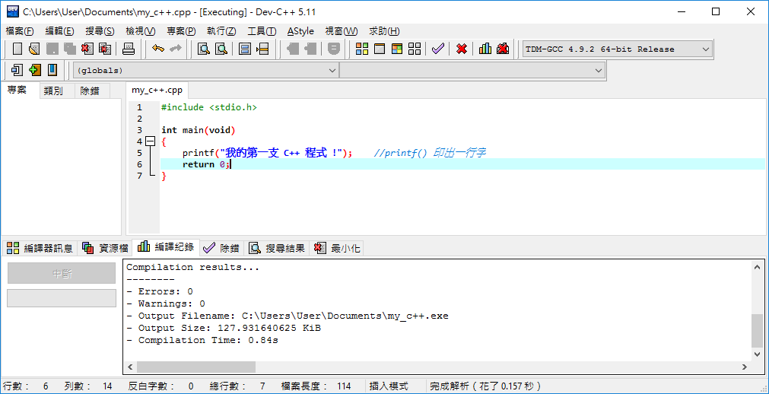
Task: Create a new source file
Action: click(17, 49)
